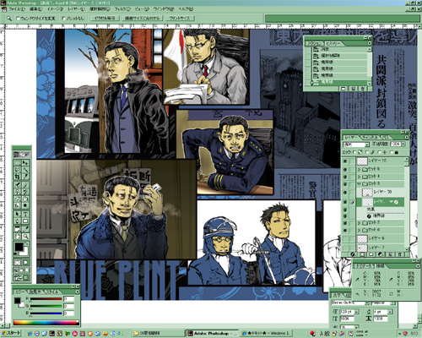
Task: Select the Lasso tool
Action: pos(18,170)
